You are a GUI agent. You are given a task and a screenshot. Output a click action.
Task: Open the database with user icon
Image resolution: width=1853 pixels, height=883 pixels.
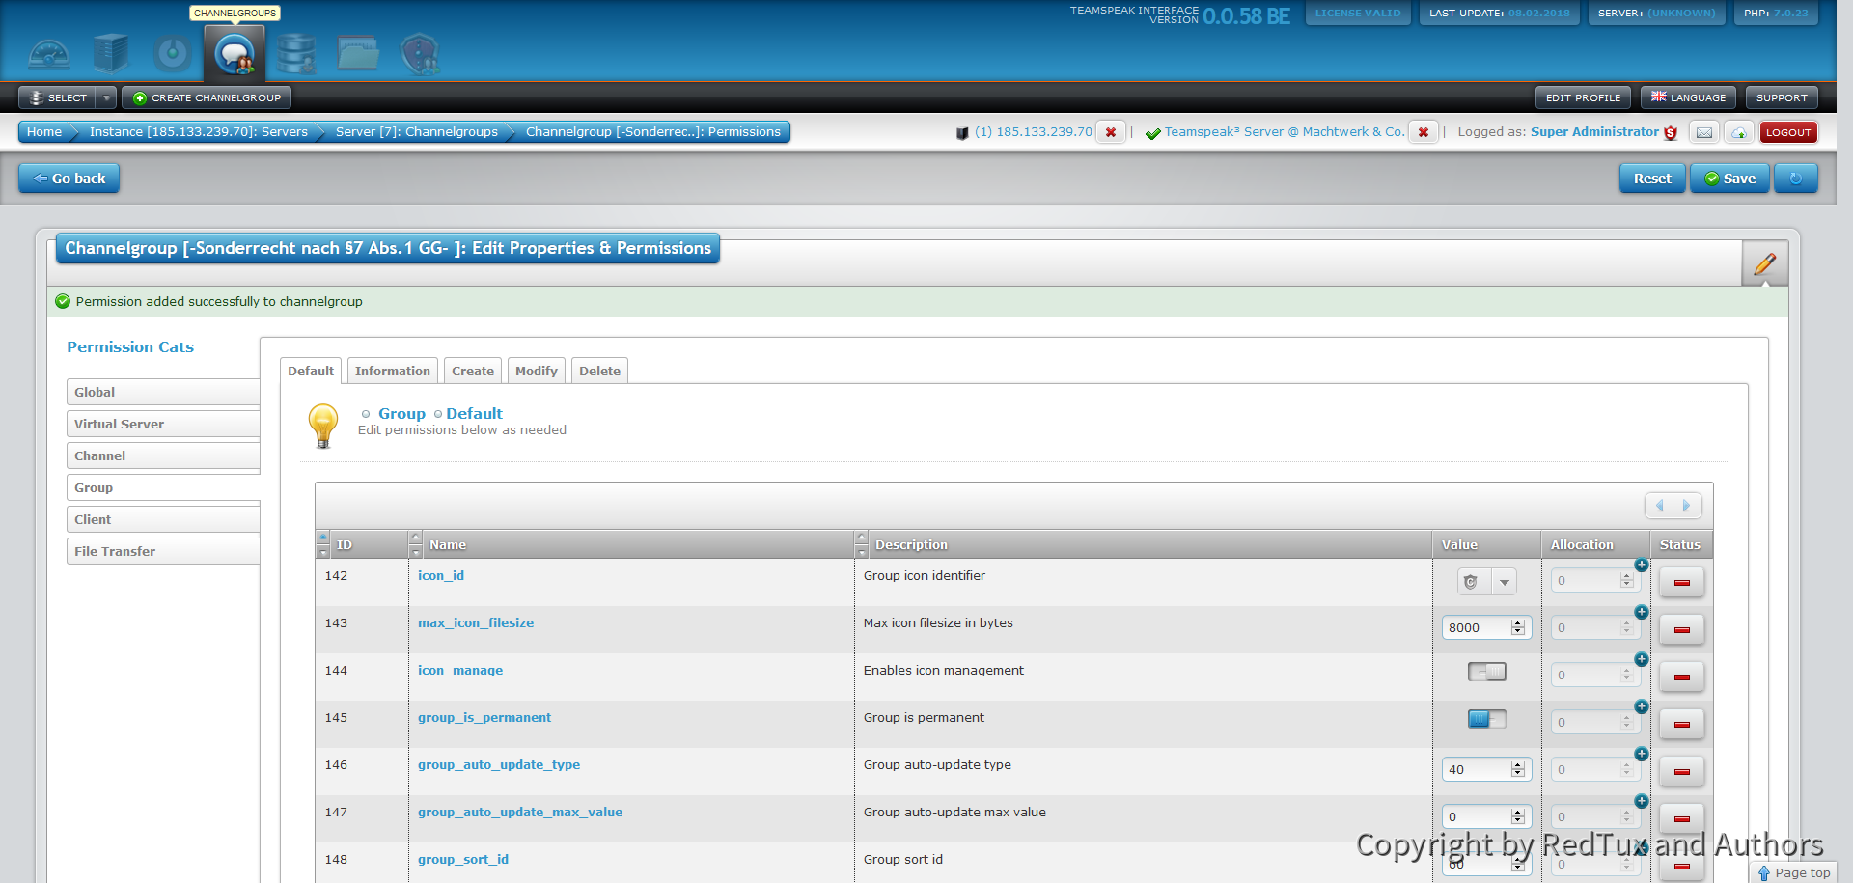click(296, 54)
